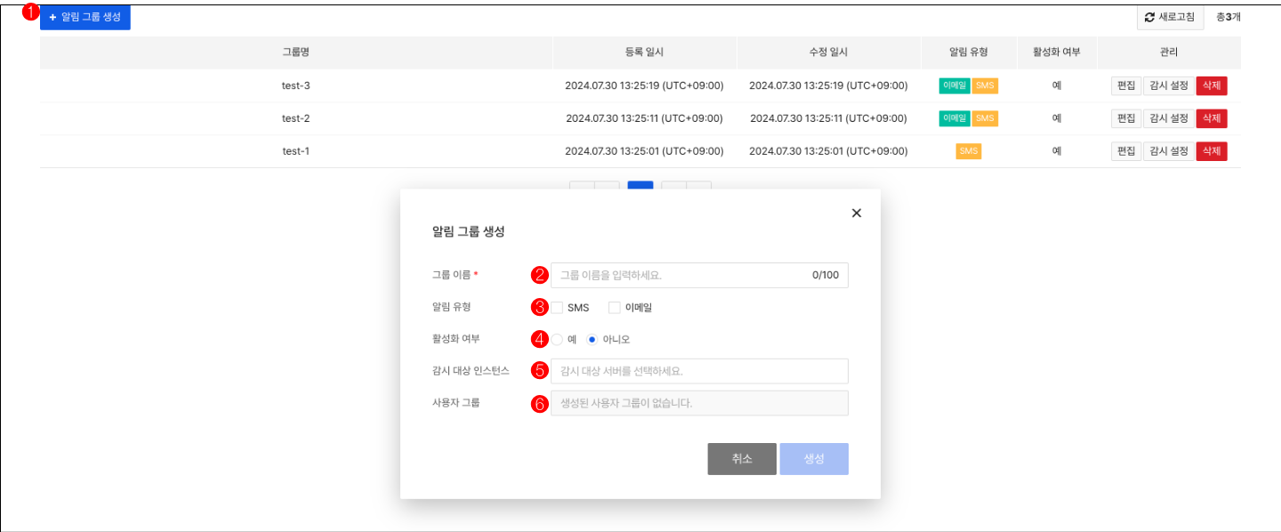Open 감시 설정 for test-3
Image resolution: width=1281 pixels, height=532 pixels.
[1169, 85]
